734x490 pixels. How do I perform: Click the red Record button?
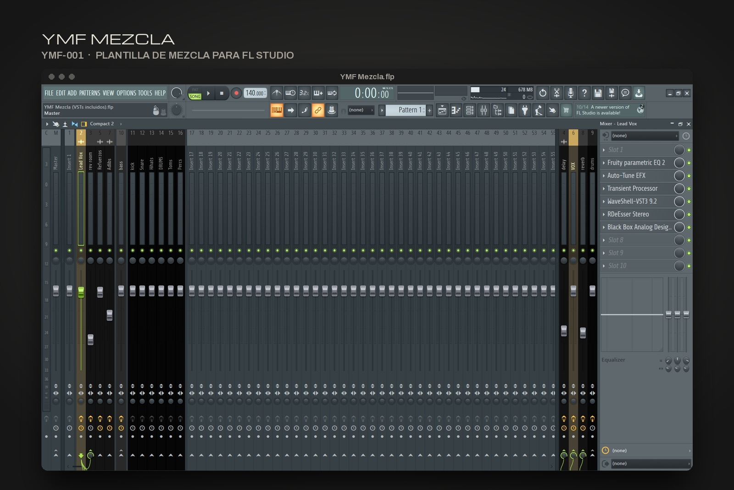click(236, 93)
